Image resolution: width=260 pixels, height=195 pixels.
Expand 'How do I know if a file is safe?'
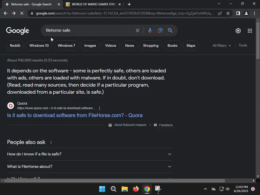[90, 154]
